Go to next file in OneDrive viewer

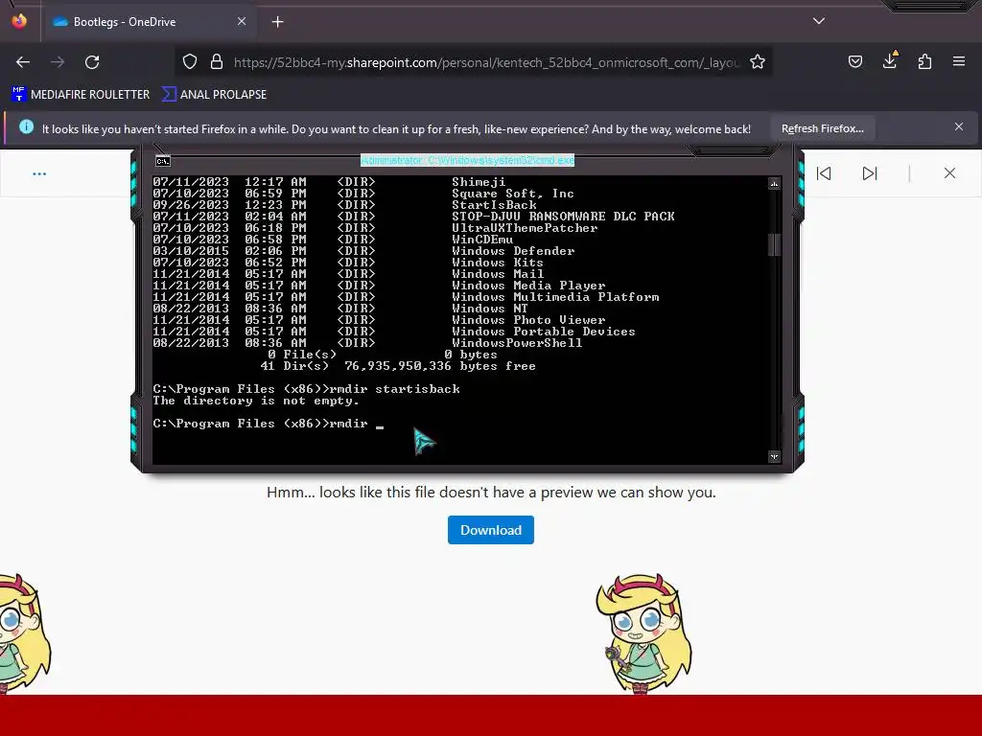pos(870,173)
